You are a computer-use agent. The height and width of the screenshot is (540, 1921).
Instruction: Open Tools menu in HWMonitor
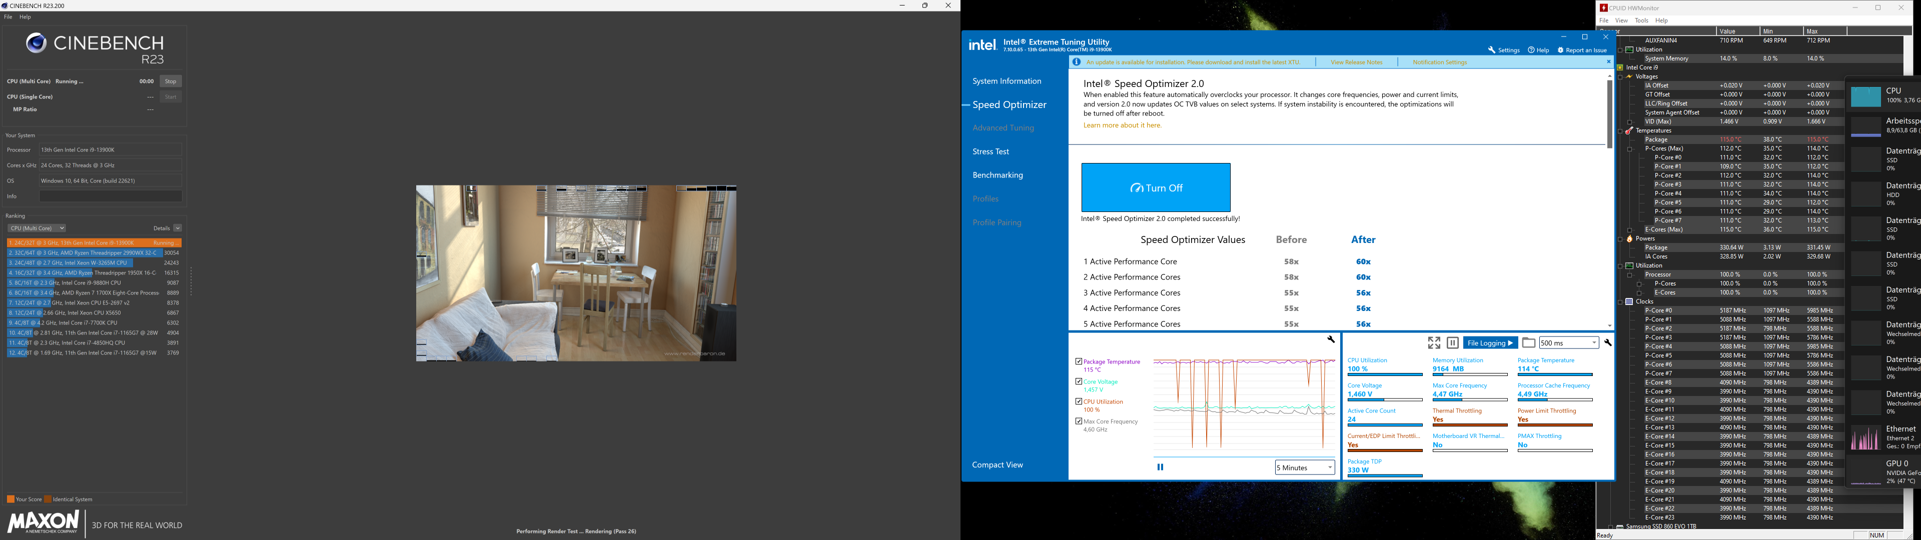tap(1641, 21)
